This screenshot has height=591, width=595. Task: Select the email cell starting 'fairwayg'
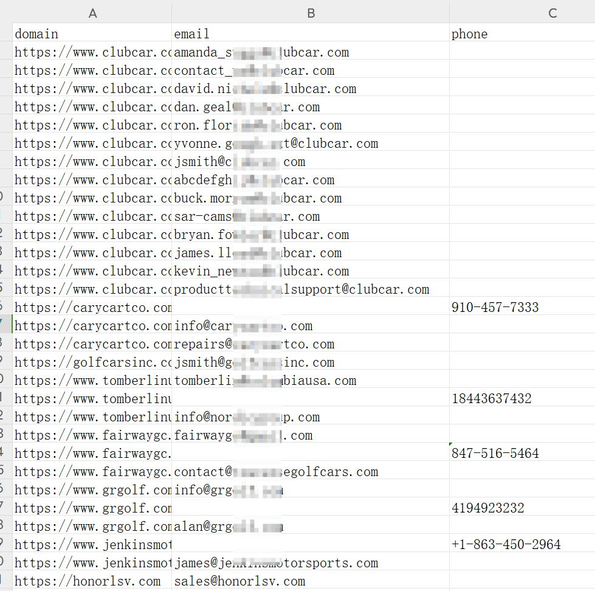(311, 435)
